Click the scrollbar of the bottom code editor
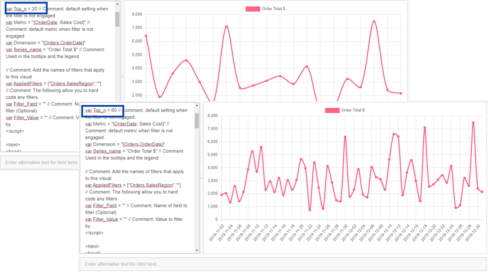488x272 pixels. pyautogui.click(x=197, y=121)
